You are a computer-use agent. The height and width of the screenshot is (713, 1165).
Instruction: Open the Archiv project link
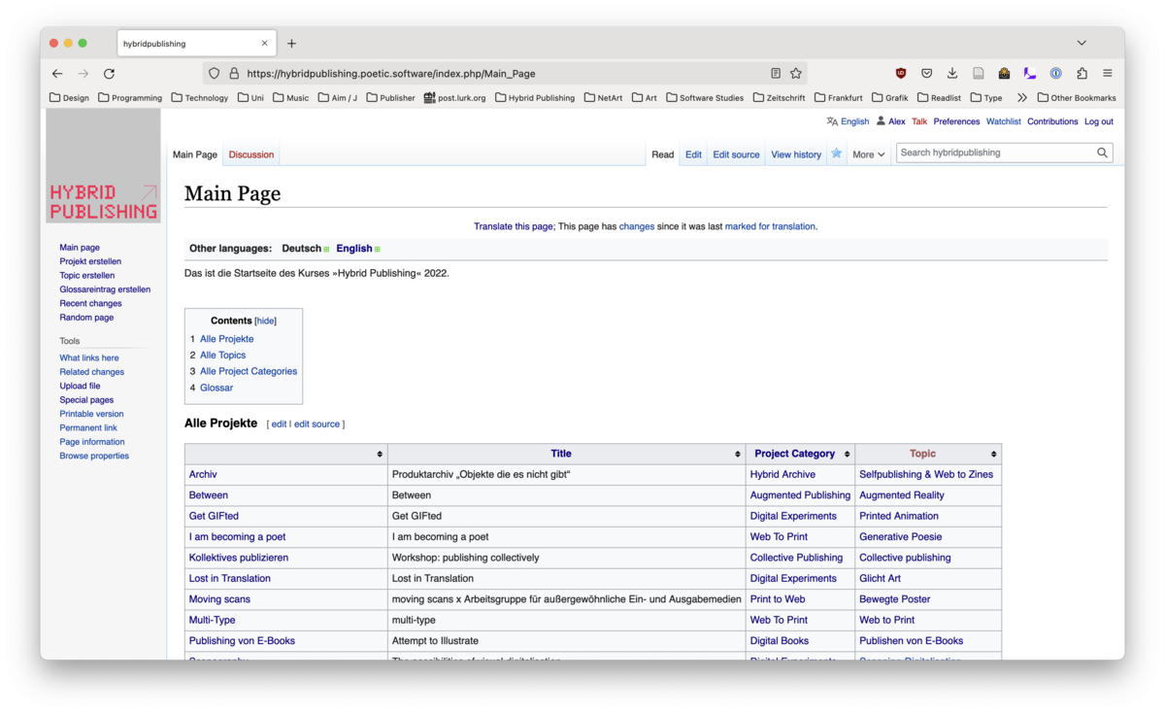tap(203, 474)
